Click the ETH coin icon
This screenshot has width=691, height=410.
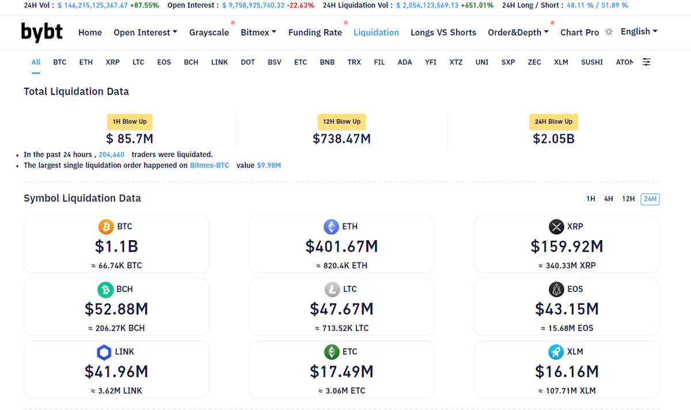(332, 226)
